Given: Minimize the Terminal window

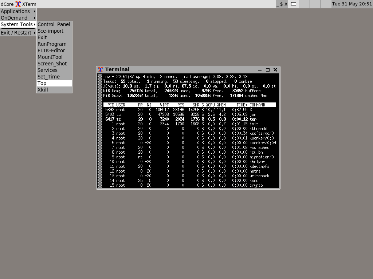Looking at the screenshot, I should tap(260, 70).
